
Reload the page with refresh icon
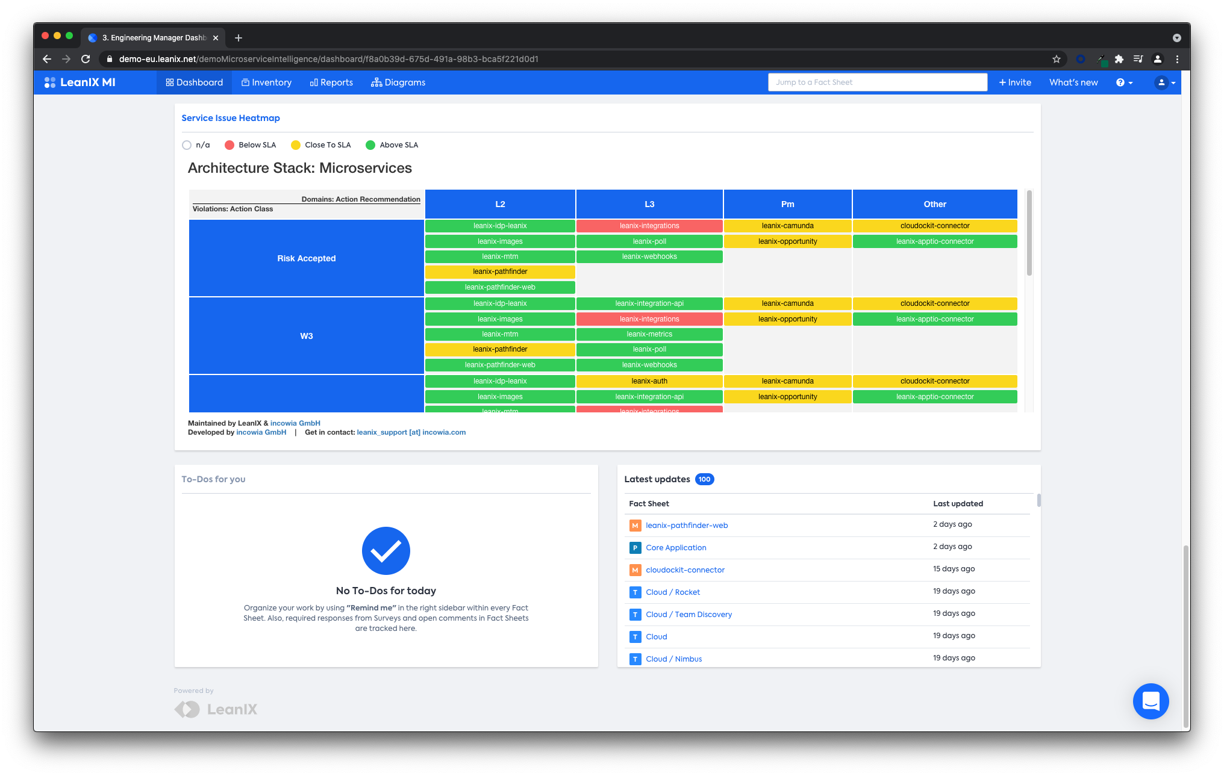(x=86, y=59)
